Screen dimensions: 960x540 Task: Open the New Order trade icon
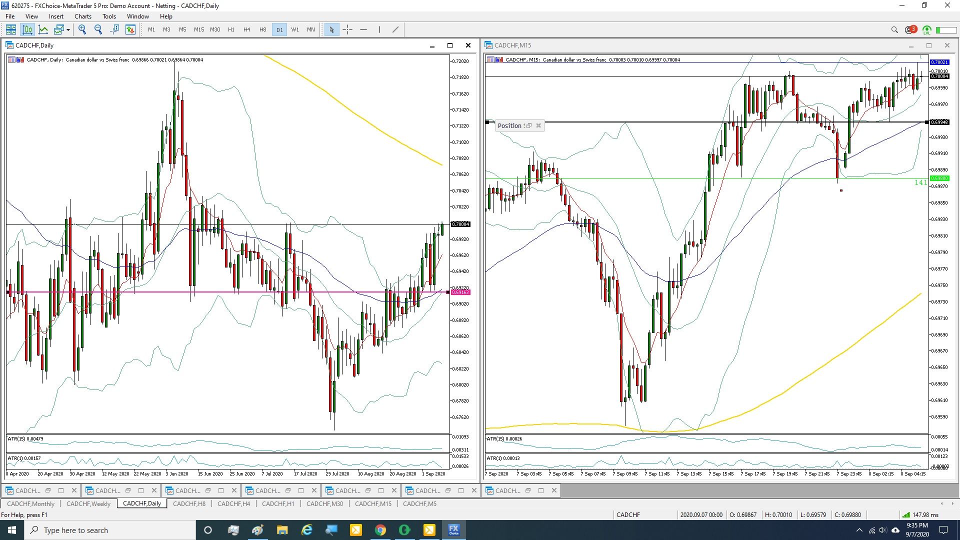[x=130, y=29]
